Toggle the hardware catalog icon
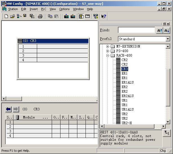Screen dimensions: 173x154 click(81, 16)
